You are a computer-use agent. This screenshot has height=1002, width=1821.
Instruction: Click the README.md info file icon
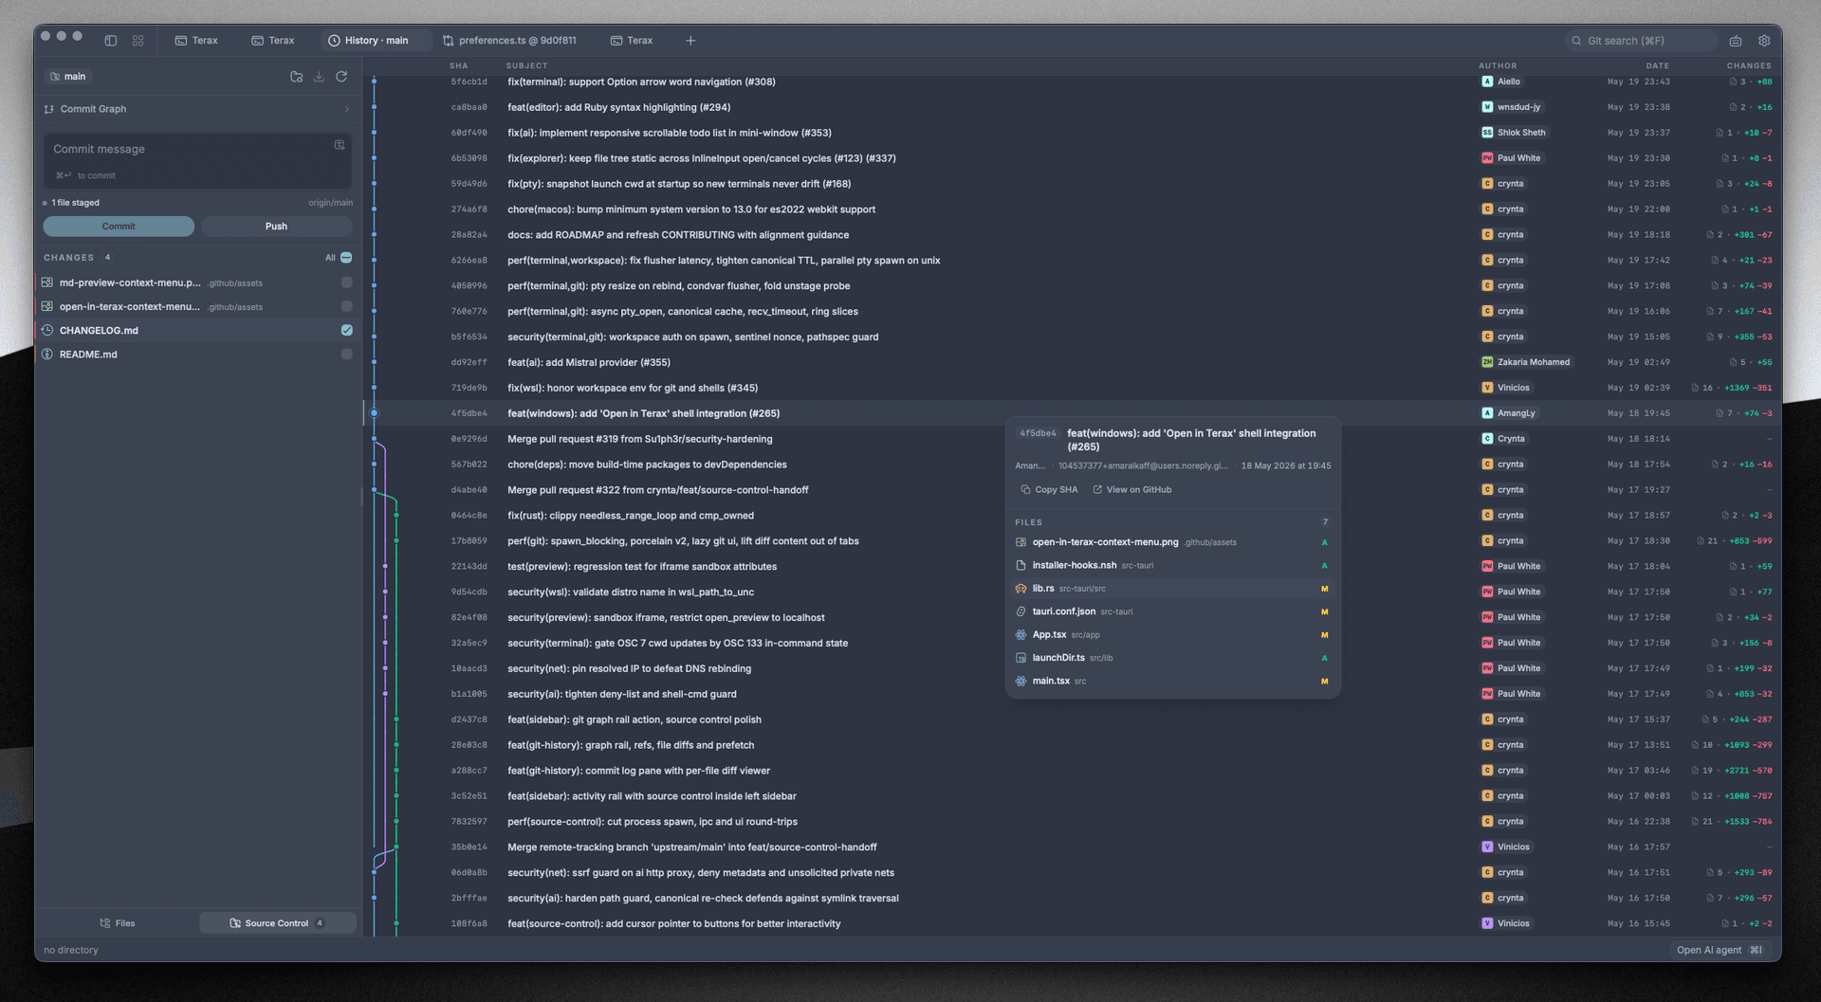pyautogui.click(x=47, y=354)
